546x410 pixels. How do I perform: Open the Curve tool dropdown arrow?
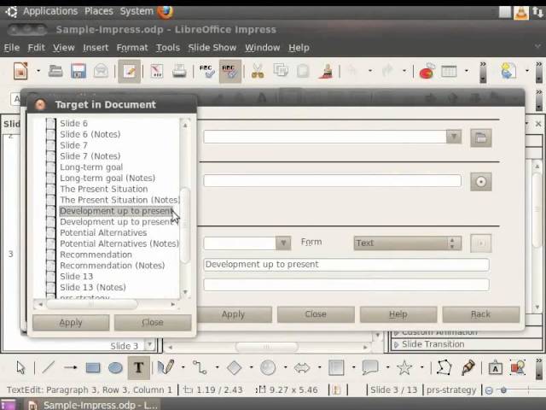click(x=183, y=367)
